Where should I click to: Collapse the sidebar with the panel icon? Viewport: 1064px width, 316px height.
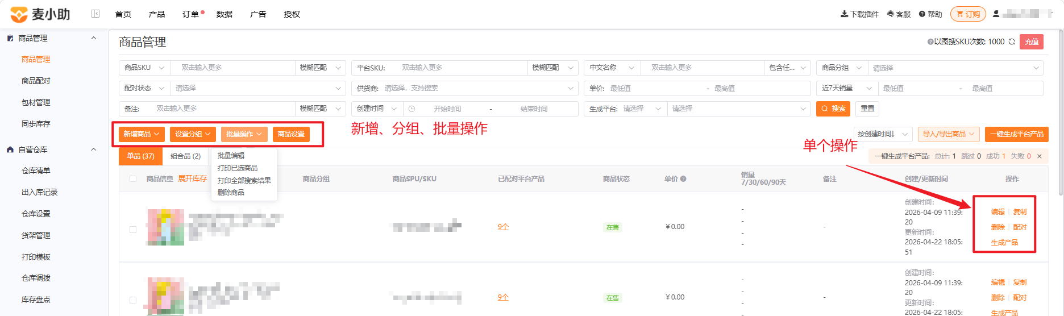(95, 14)
